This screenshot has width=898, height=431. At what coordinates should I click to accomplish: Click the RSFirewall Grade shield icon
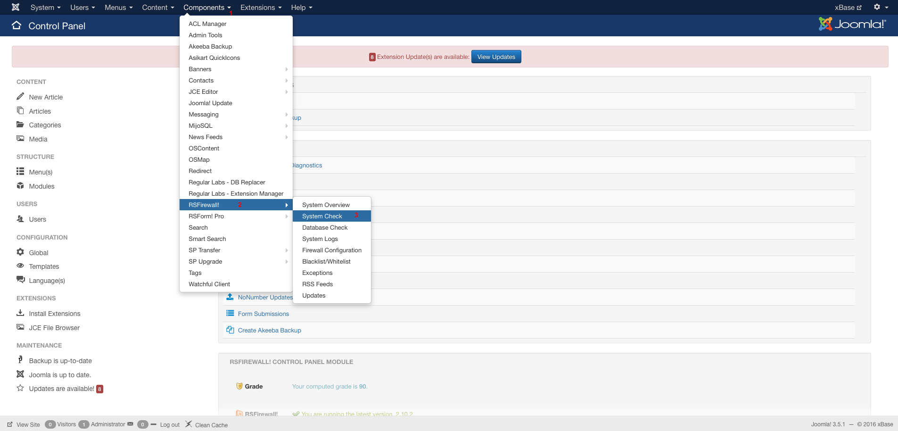[x=239, y=386]
